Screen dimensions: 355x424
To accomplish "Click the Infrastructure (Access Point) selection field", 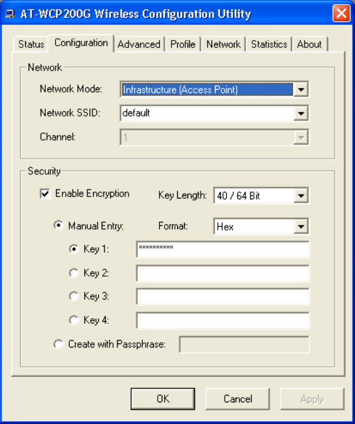I will coord(207,90).
